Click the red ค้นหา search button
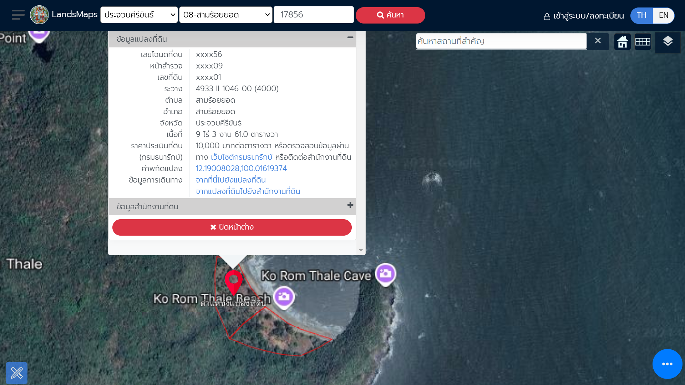Image resolution: width=685 pixels, height=385 pixels. tap(390, 15)
